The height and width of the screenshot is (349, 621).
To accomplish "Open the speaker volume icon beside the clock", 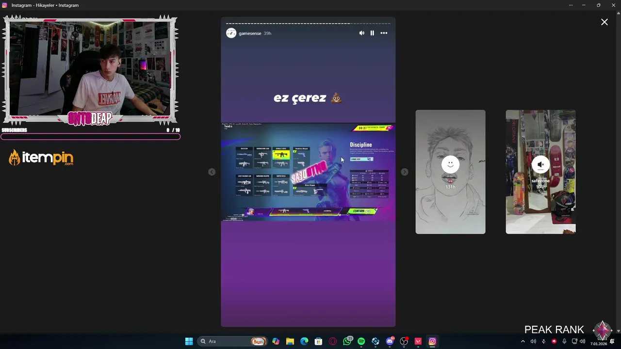I will 583,341.
